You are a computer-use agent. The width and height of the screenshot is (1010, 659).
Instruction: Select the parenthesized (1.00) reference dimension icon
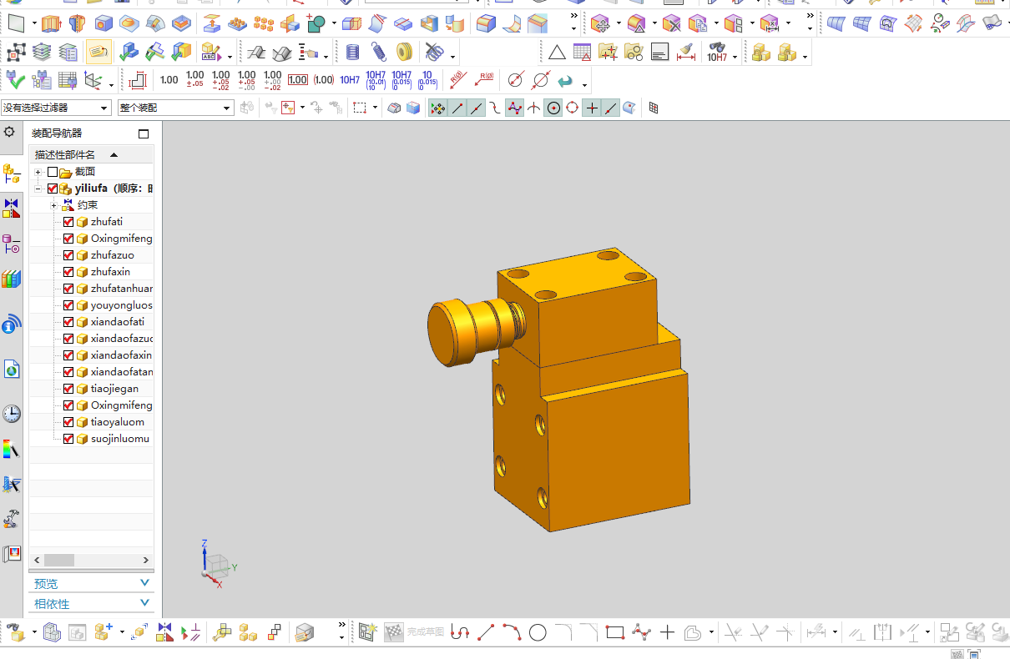[324, 80]
